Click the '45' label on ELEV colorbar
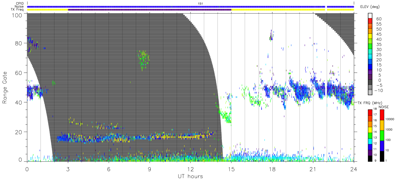 coord(379,35)
